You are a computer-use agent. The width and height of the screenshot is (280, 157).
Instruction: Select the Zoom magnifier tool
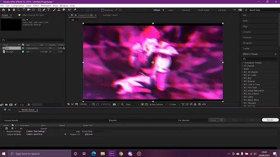pos(18,10)
